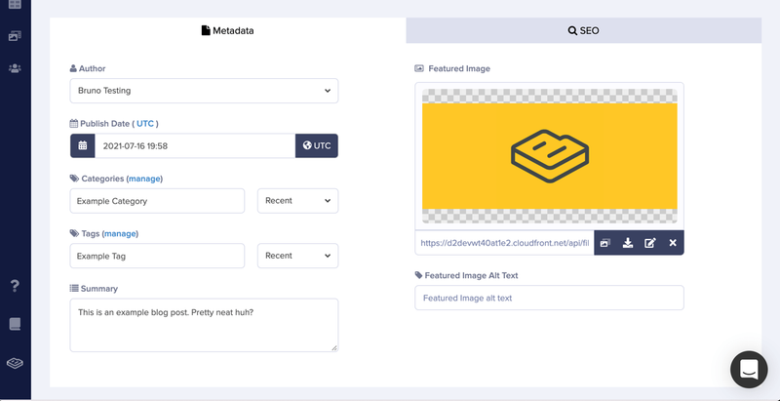Upload featured image using the download-tray icon
The height and width of the screenshot is (401, 780).
point(628,243)
